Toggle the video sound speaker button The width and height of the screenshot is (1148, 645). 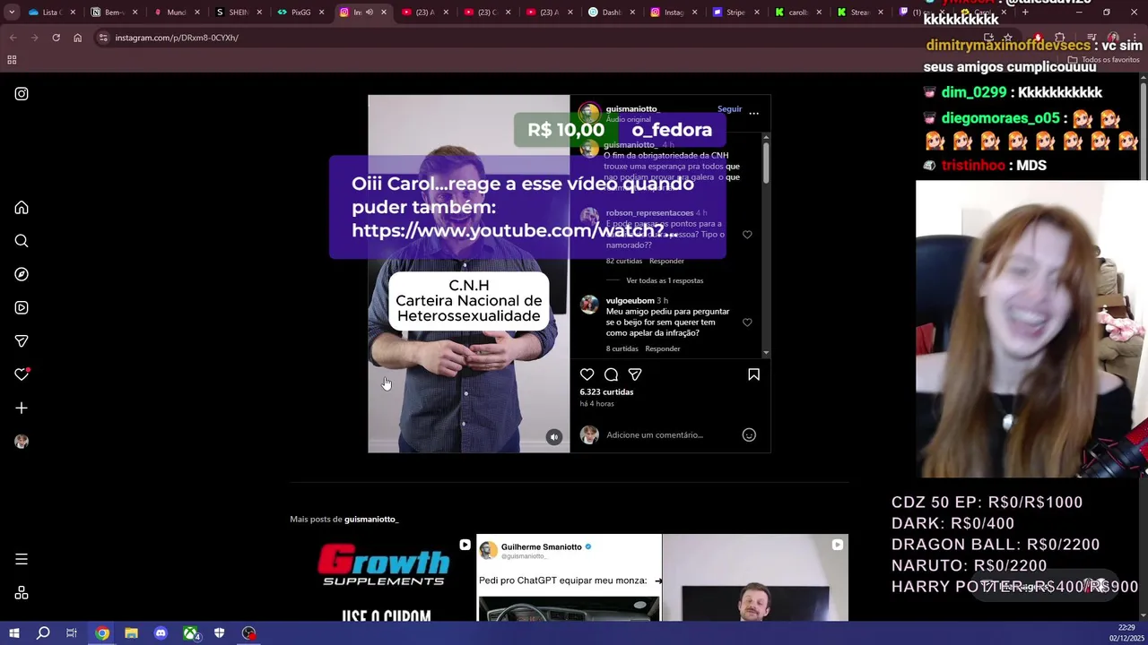tap(554, 437)
